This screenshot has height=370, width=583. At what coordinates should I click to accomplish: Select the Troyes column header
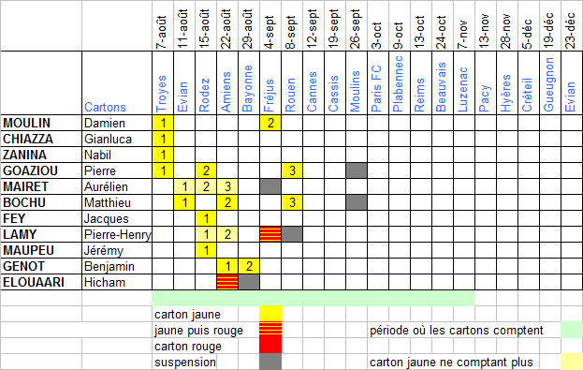(x=163, y=82)
